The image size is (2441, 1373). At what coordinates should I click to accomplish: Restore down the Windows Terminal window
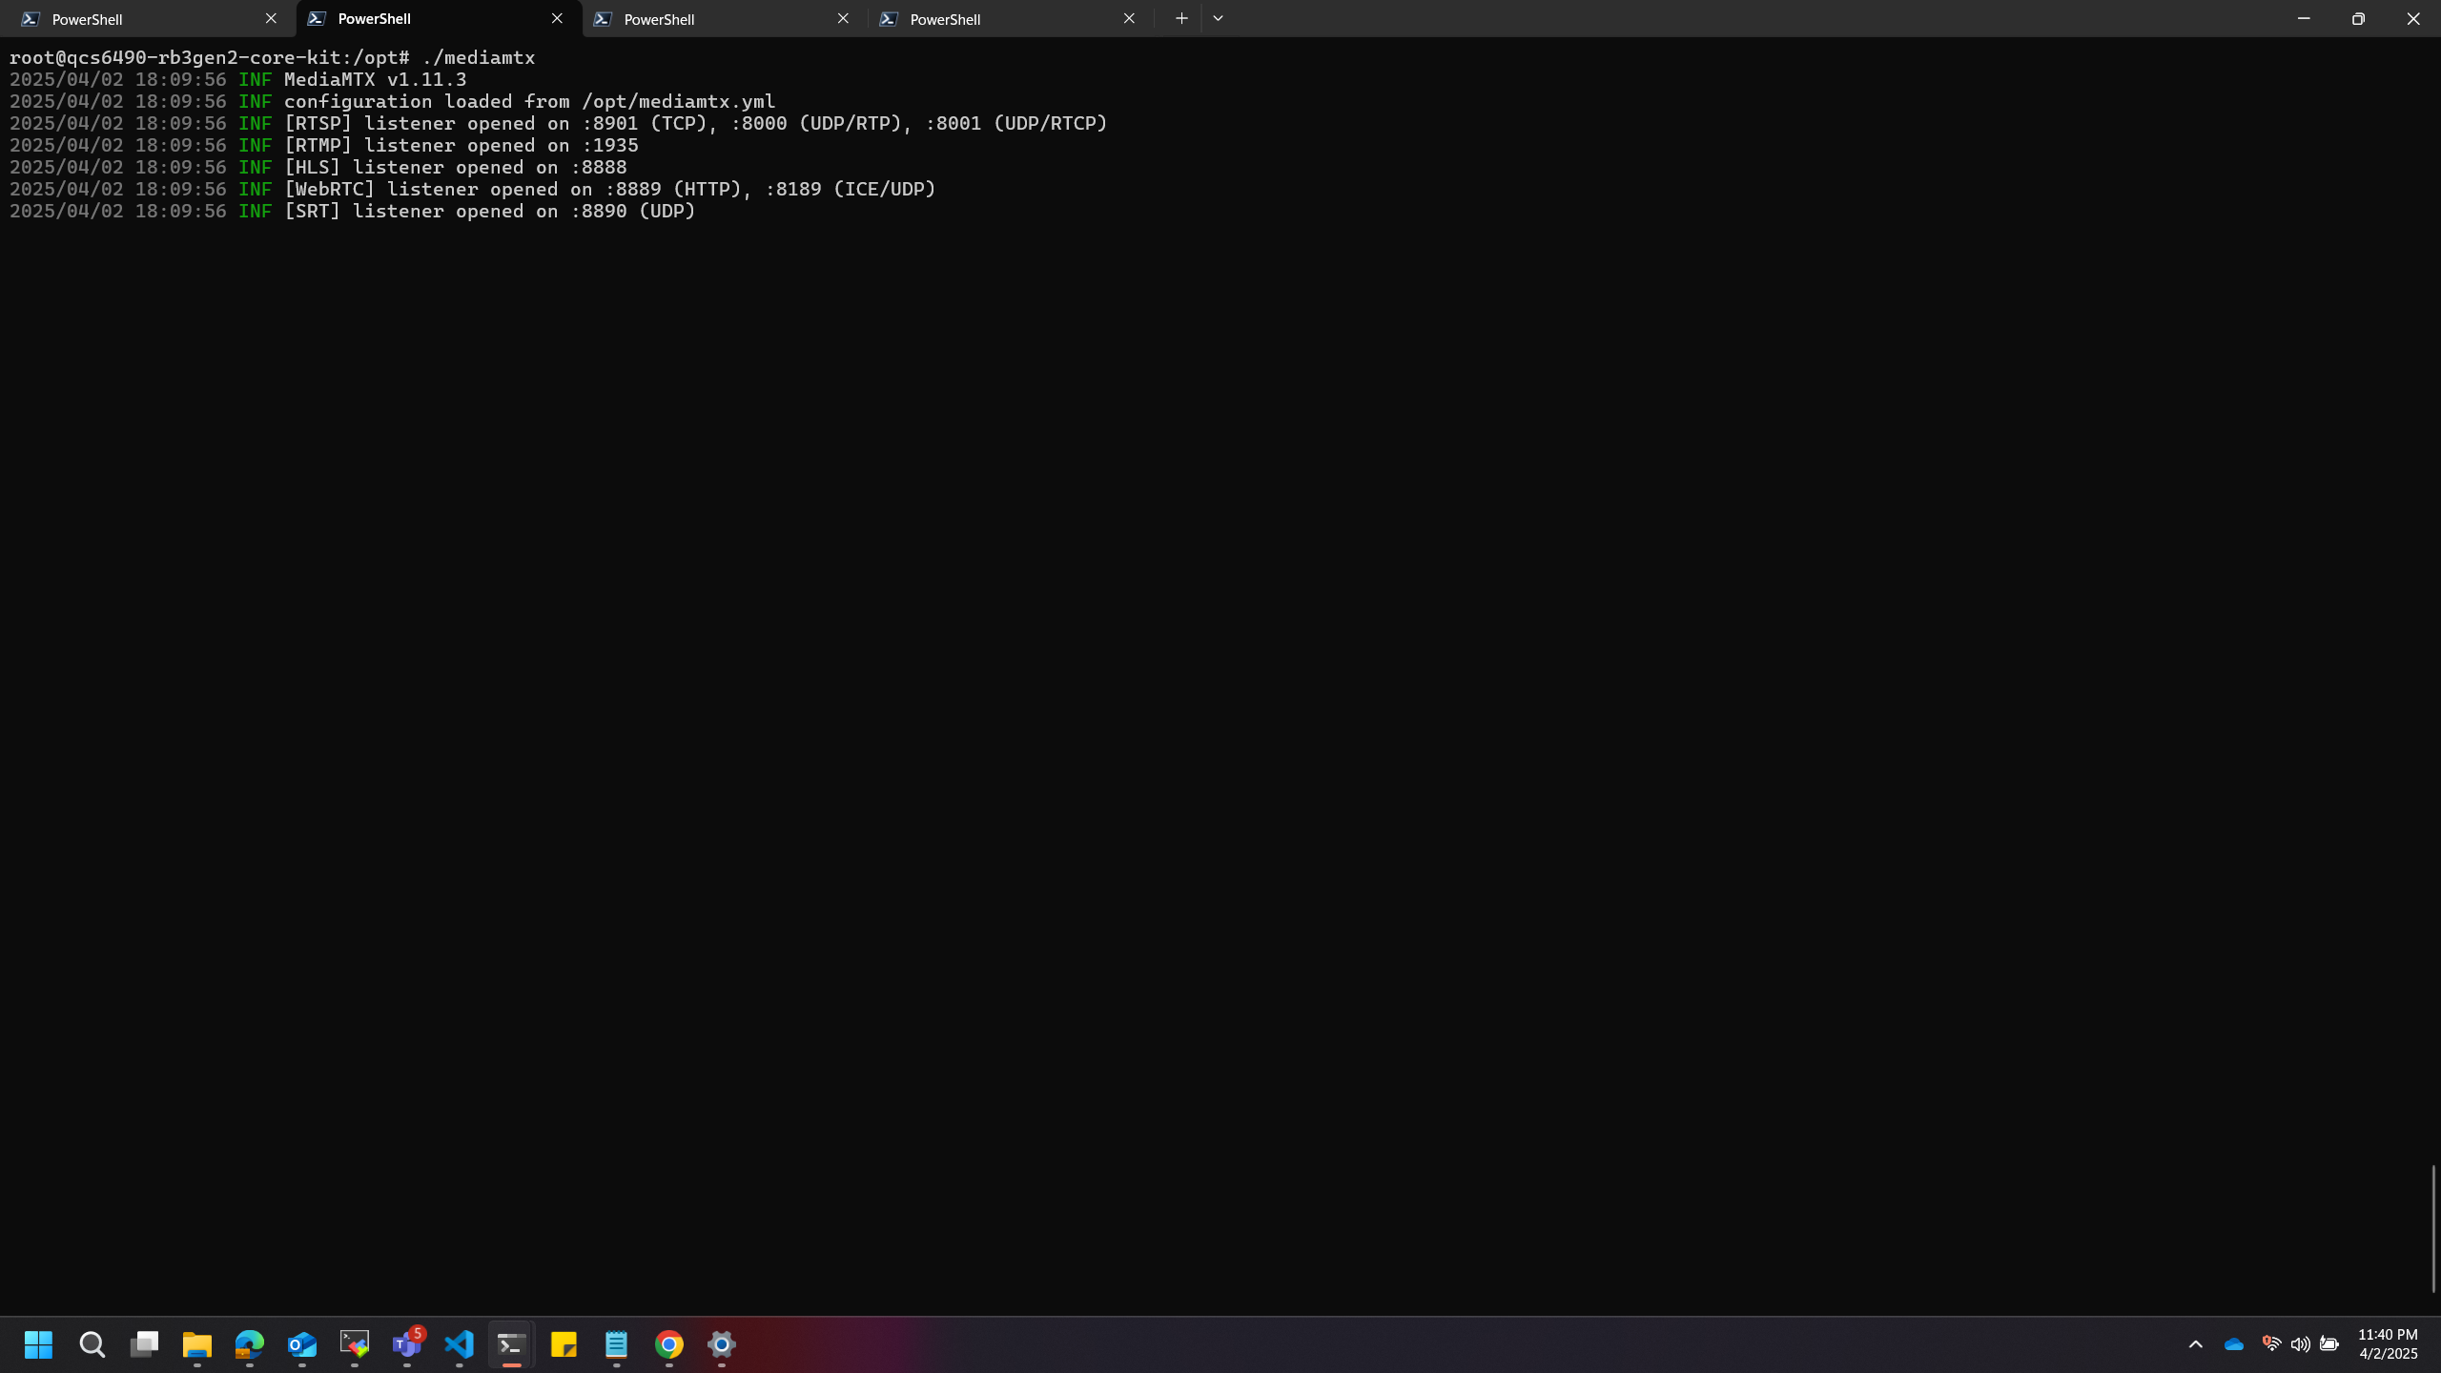2358,18
